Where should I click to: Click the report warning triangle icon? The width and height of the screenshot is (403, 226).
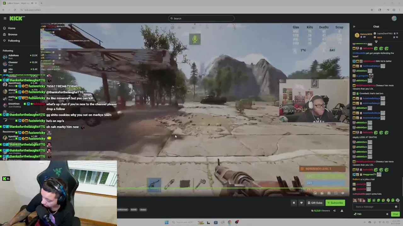click(x=342, y=211)
